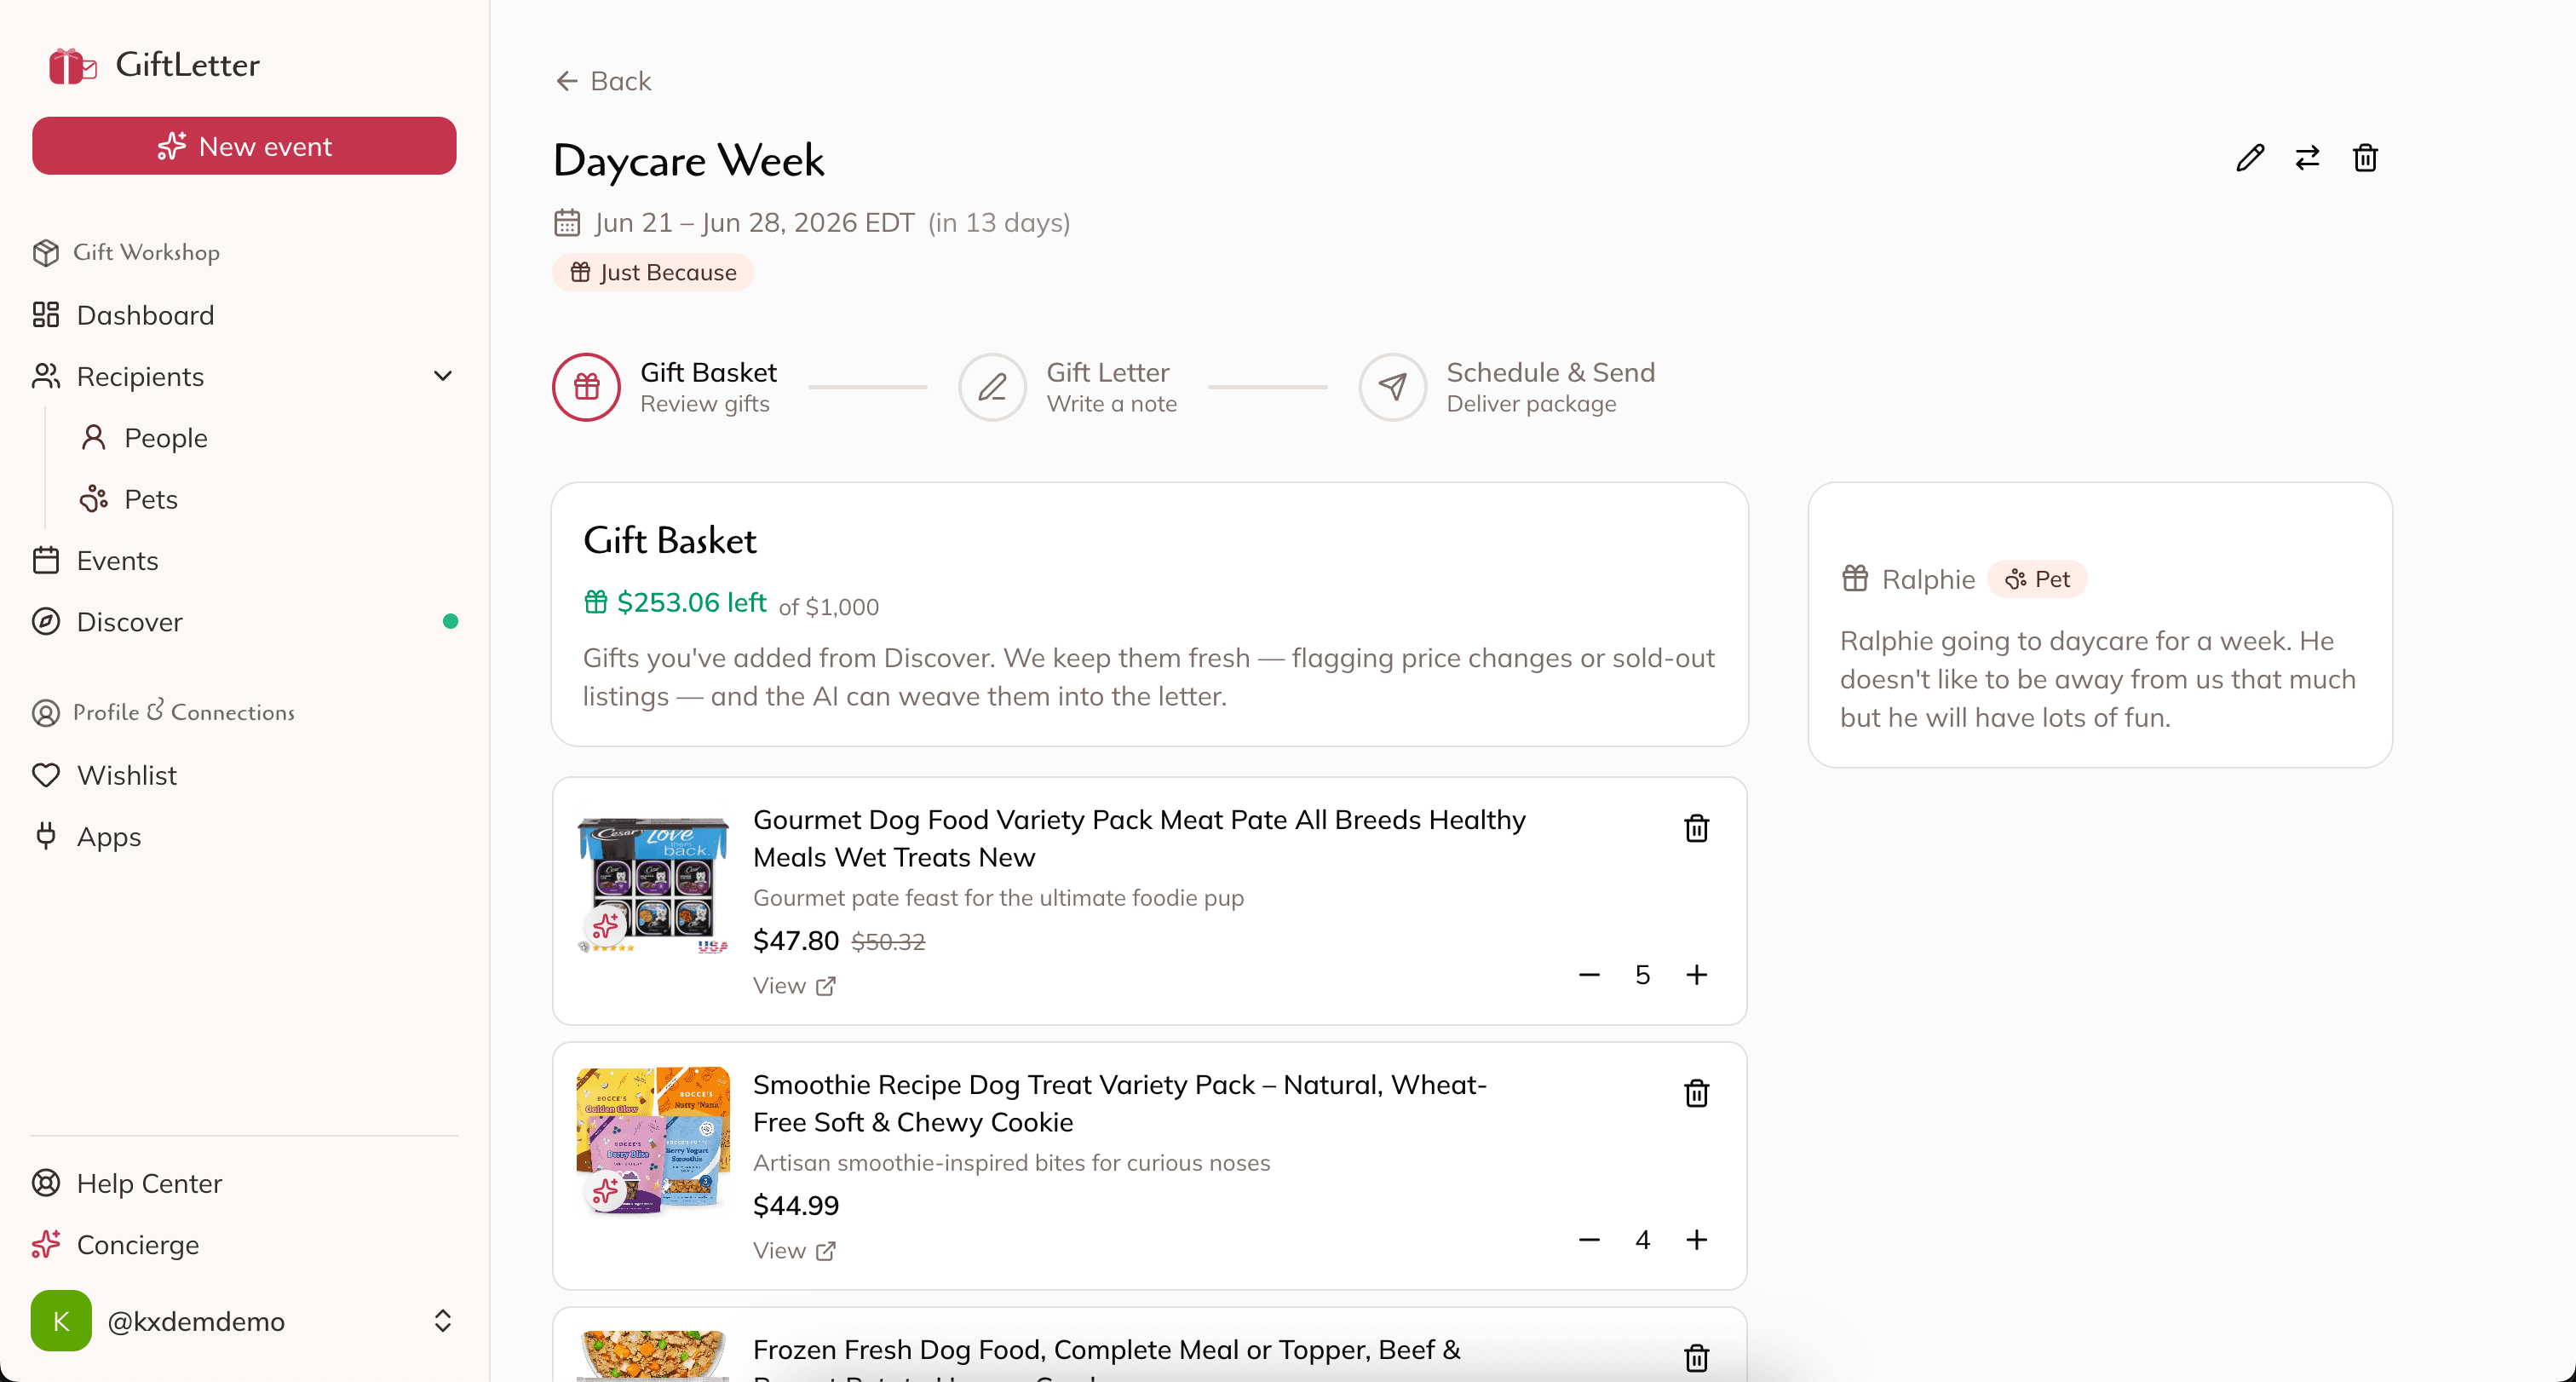The image size is (2576, 1382).
Task: Open Pets in the sidebar
Action: tap(150, 499)
